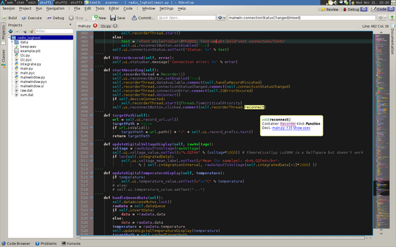Open the Run menu

39,9
